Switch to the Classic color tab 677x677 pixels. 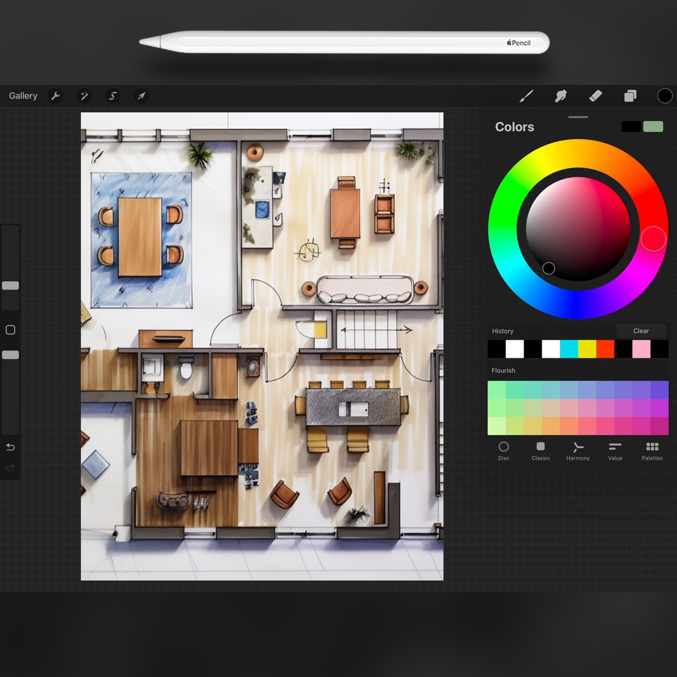pyautogui.click(x=540, y=451)
